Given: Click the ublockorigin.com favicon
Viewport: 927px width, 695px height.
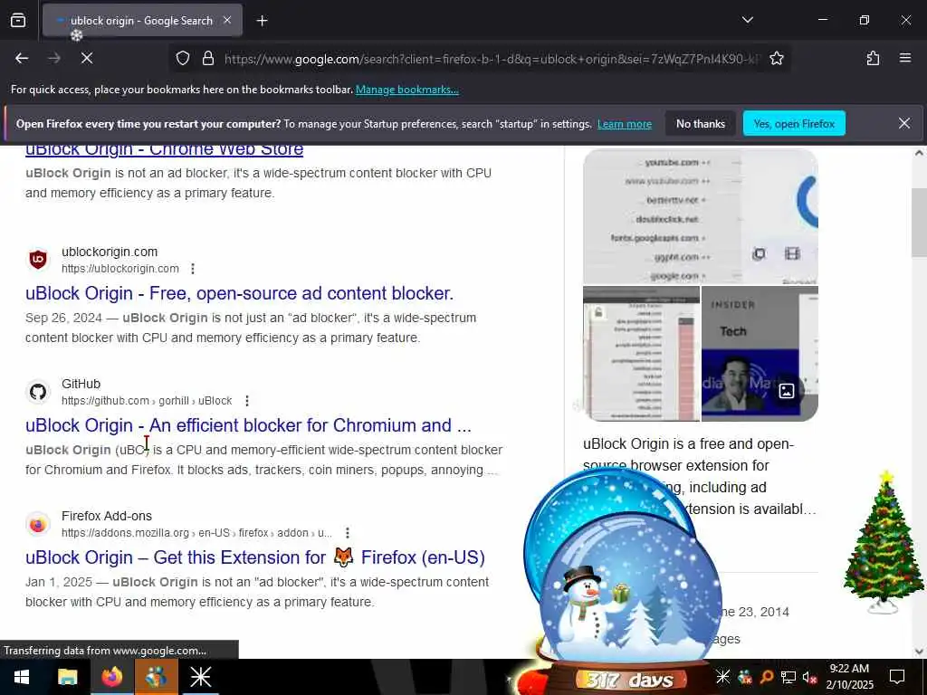Looking at the screenshot, I should pyautogui.click(x=38, y=260).
